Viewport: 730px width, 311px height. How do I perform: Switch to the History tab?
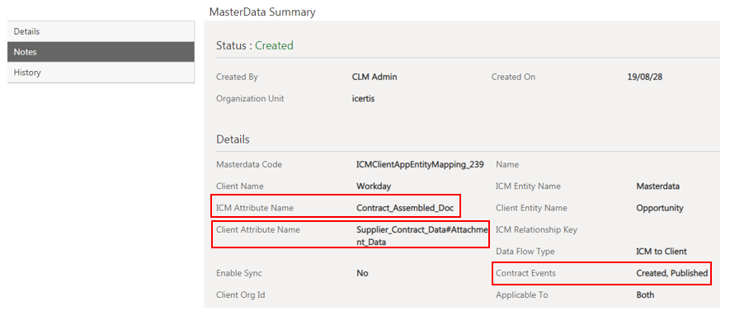pyautogui.click(x=101, y=73)
